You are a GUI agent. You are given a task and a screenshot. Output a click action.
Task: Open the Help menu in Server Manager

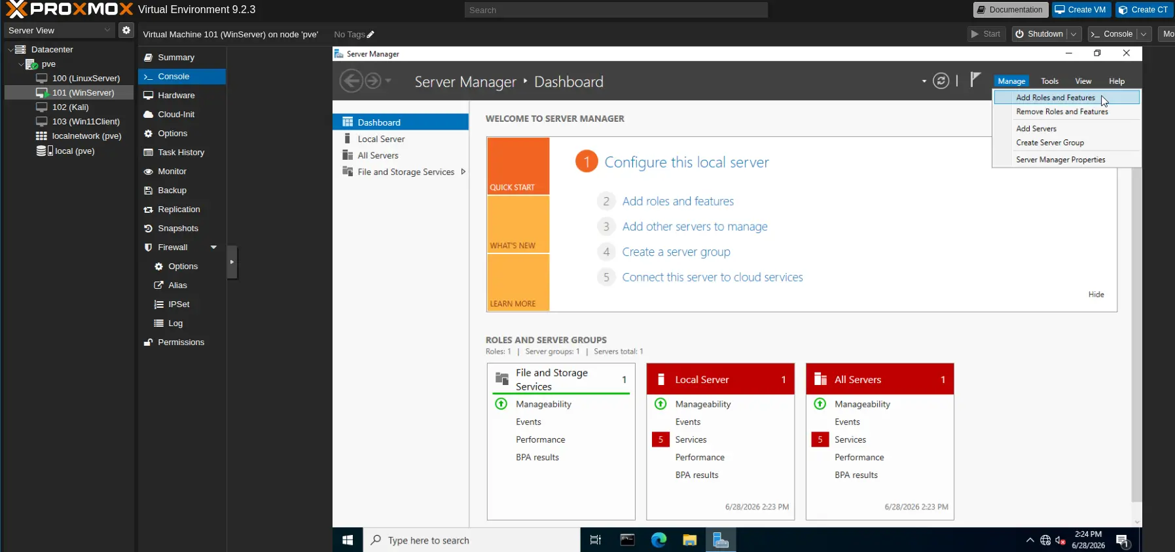coord(1116,81)
